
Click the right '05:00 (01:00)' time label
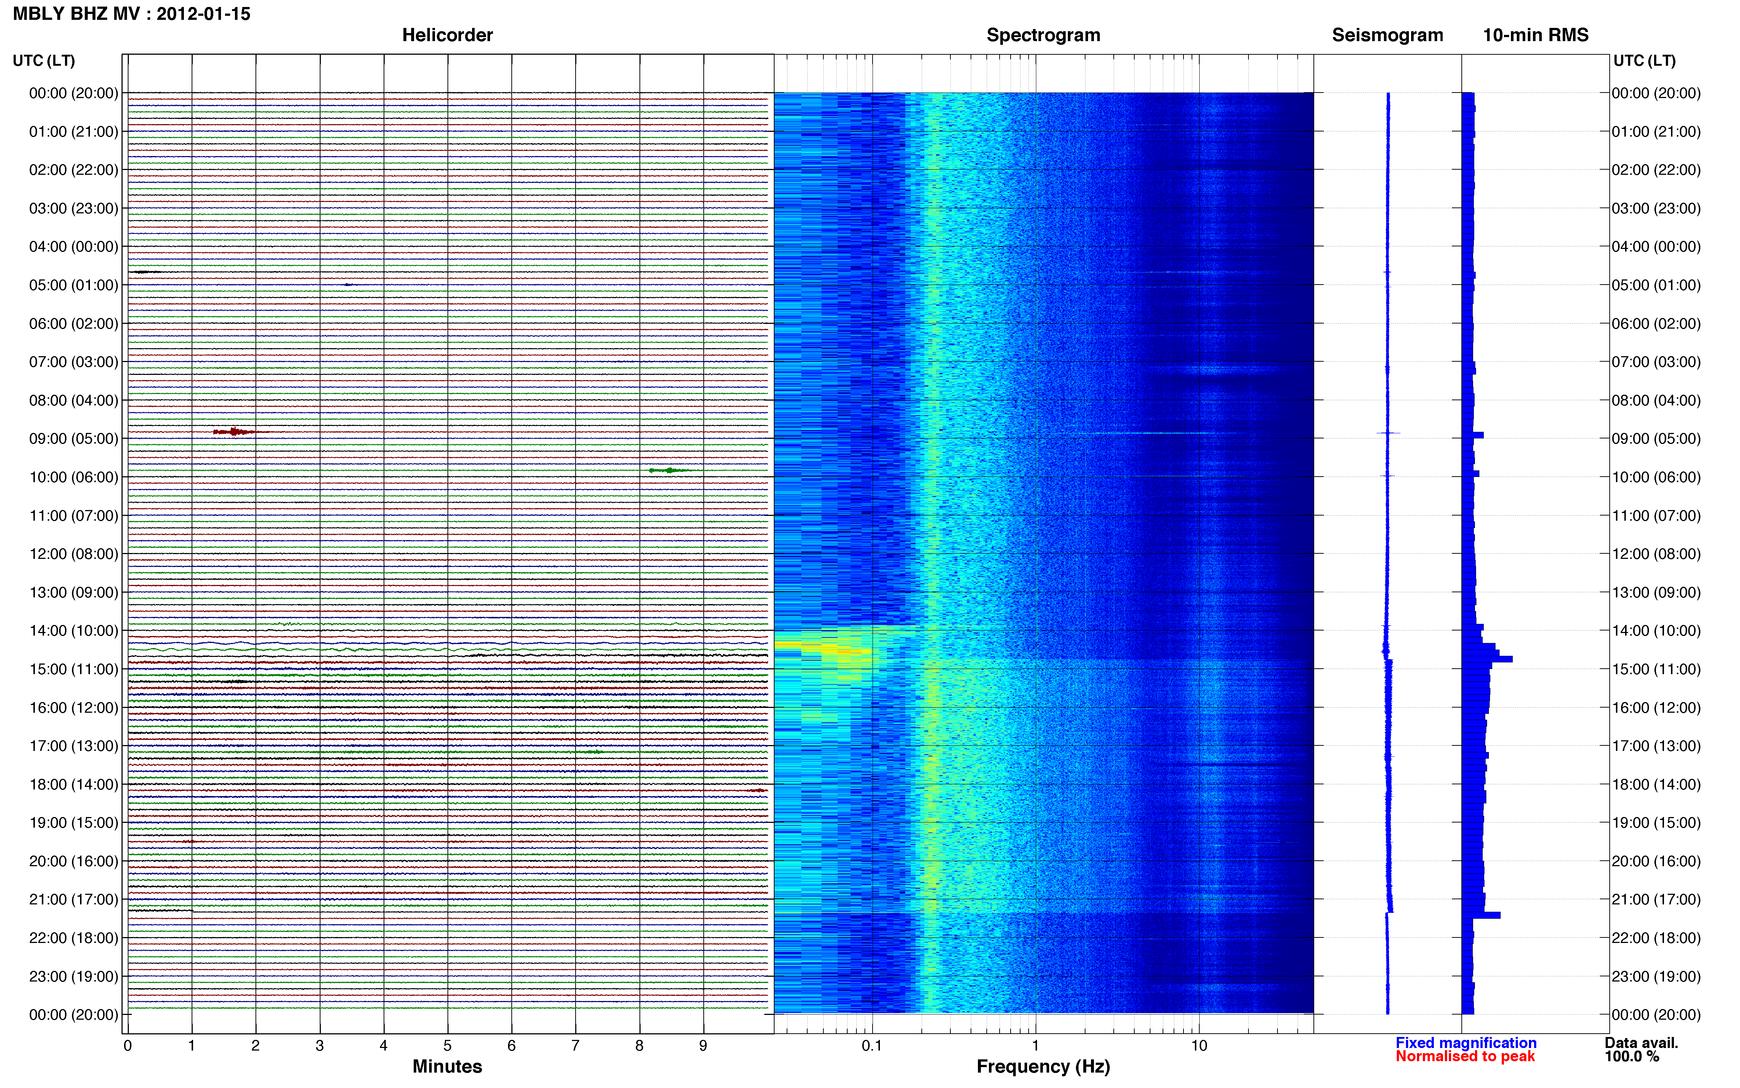1656,285
